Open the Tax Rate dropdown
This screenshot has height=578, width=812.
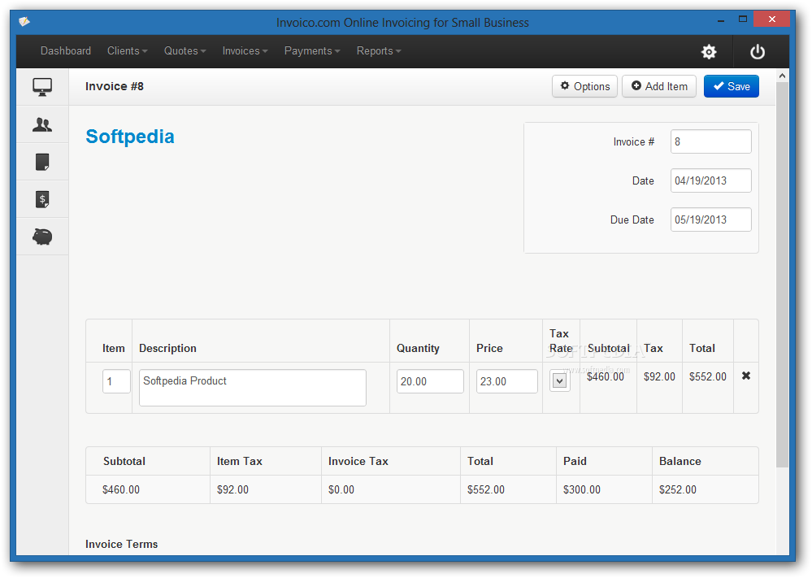click(559, 382)
